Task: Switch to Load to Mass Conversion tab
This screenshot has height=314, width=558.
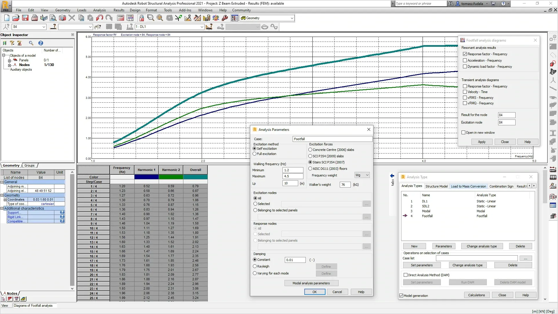Action: [468, 186]
